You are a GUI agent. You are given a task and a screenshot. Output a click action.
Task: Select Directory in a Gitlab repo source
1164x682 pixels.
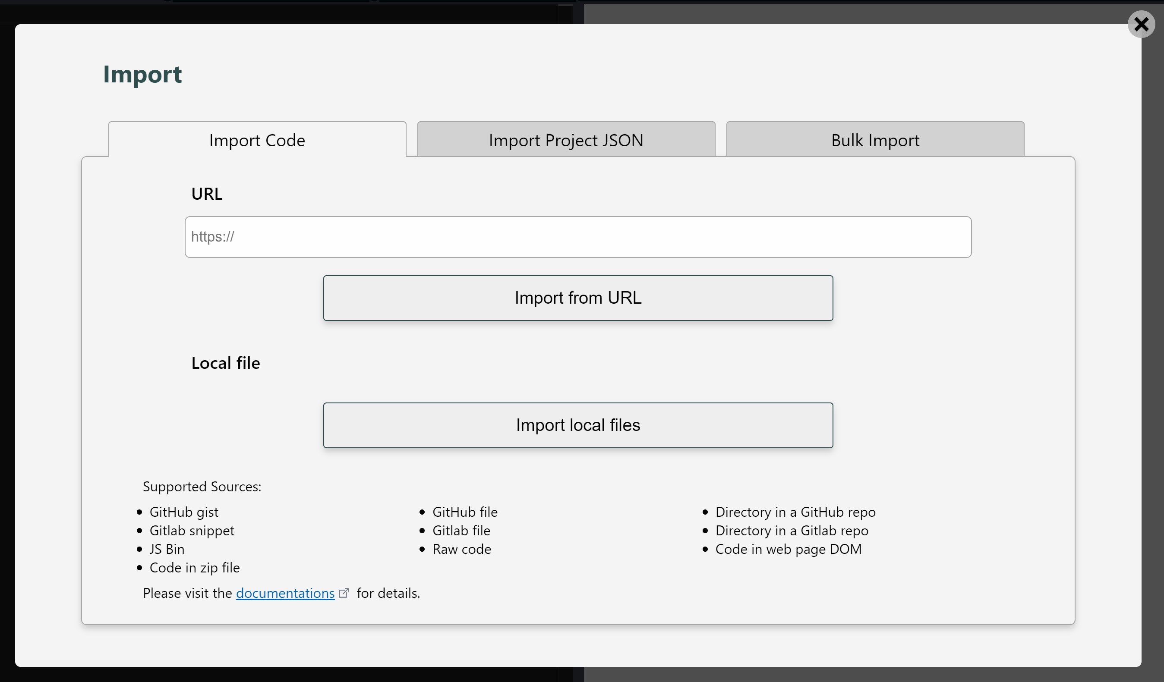click(x=792, y=530)
